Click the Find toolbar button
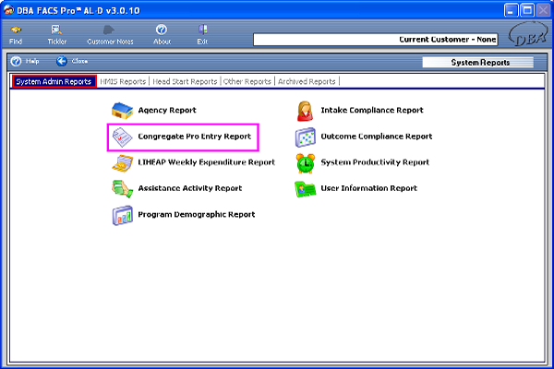This screenshot has width=554, height=369. (x=16, y=35)
